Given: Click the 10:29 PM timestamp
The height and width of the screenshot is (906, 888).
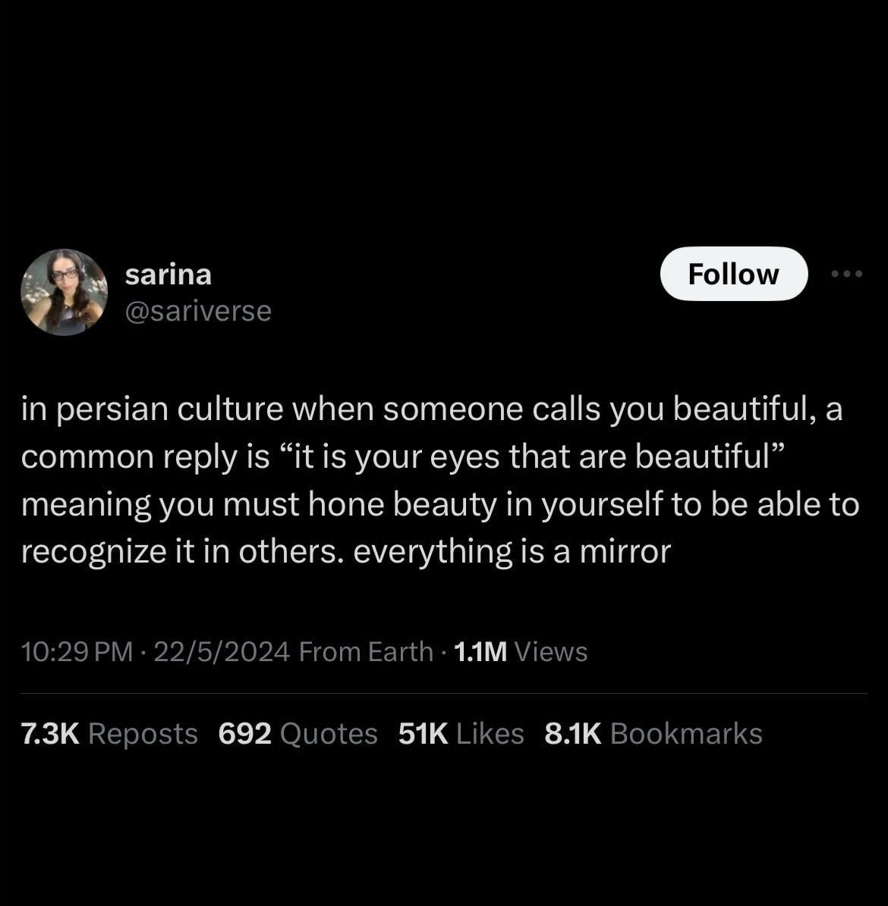Looking at the screenshot, I should [77, 652].
